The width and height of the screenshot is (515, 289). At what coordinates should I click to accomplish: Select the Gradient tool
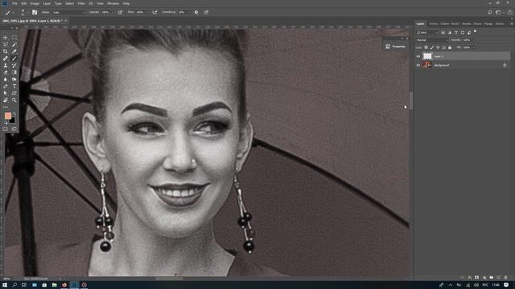(x=14, y=72)
